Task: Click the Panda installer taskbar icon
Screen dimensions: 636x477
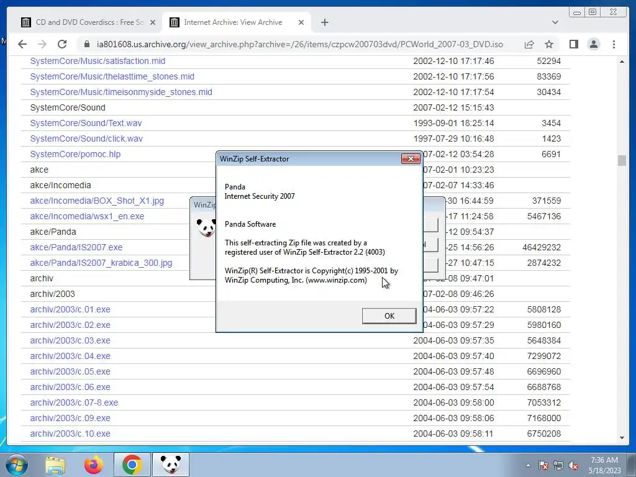Action: pyautogui.click(x=170, y=465)
